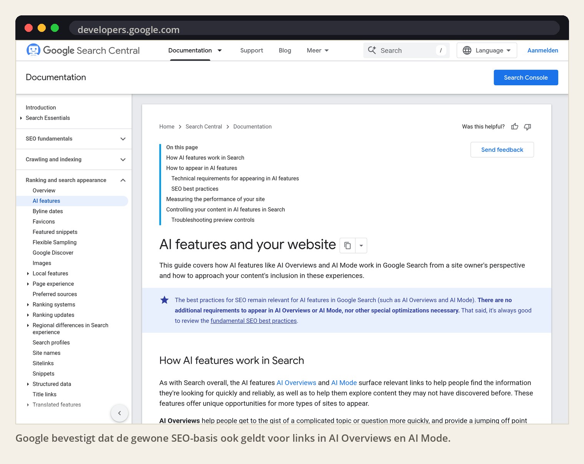Open Favicons in the sidebar

44,222
